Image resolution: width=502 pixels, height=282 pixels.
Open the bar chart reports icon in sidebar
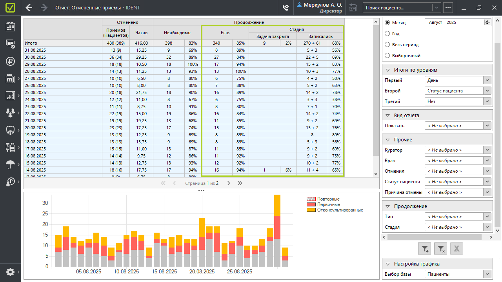[11, 96]
